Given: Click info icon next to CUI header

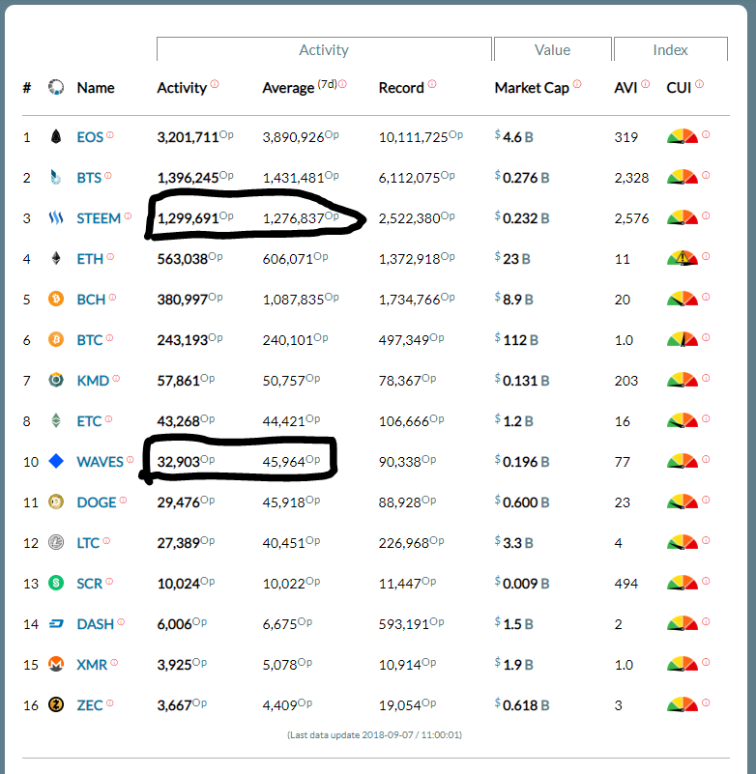Looking at the screenshot, I should click(x=699, y=84).
